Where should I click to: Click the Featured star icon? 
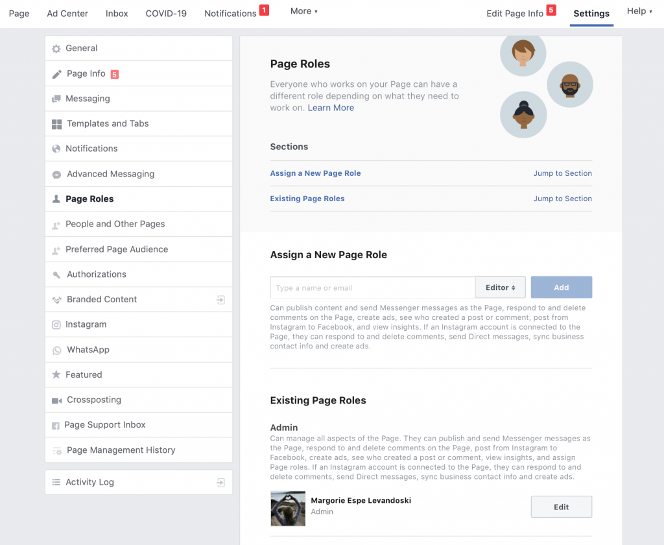point(56,375)
